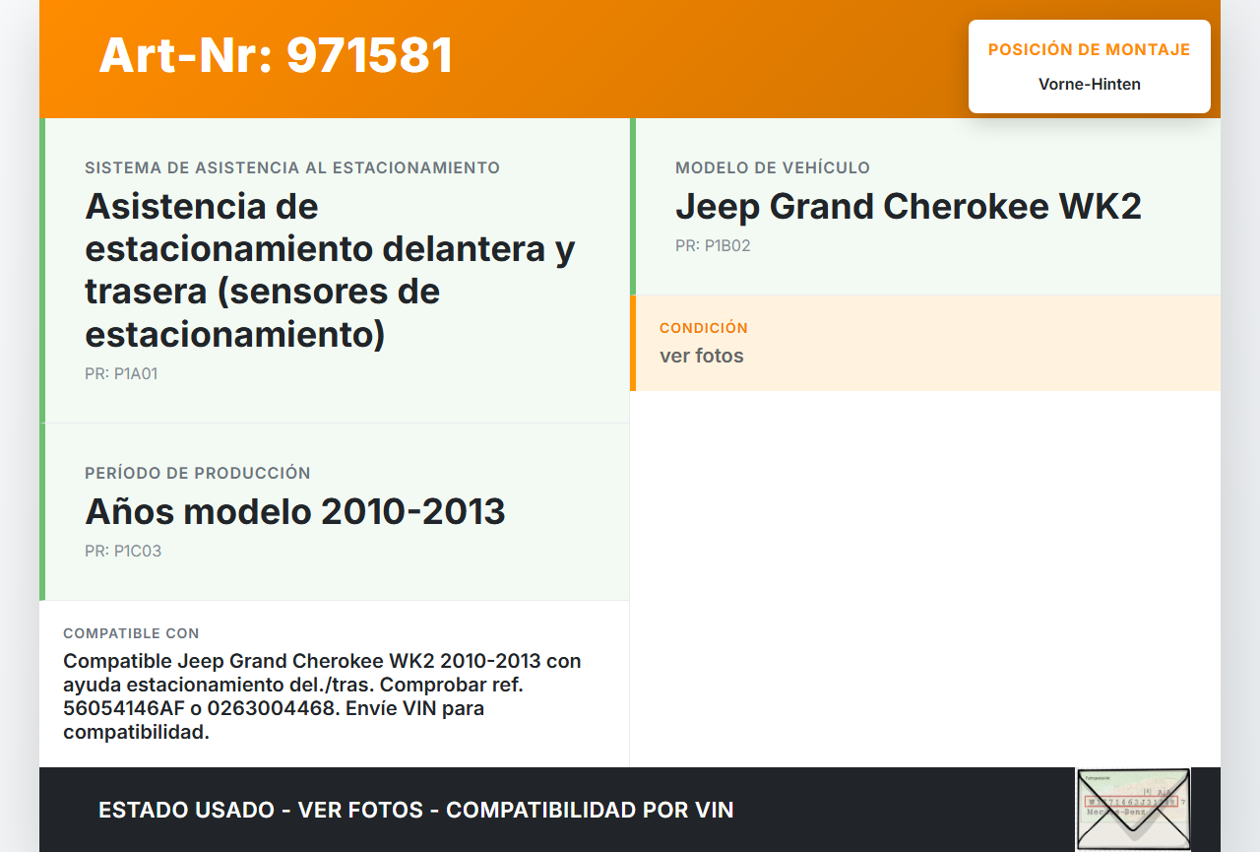
Task: Select the 'Jeep Grand Cherokee WK2' model name
Action: (x=908, y=207)
